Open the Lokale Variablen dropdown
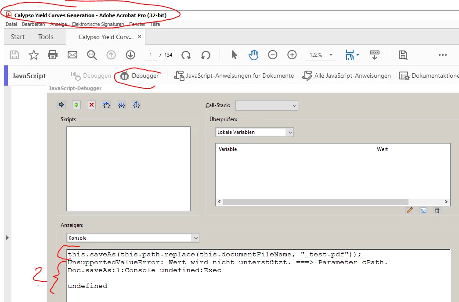This screenshot has height=302, width=459. [254, 132]
